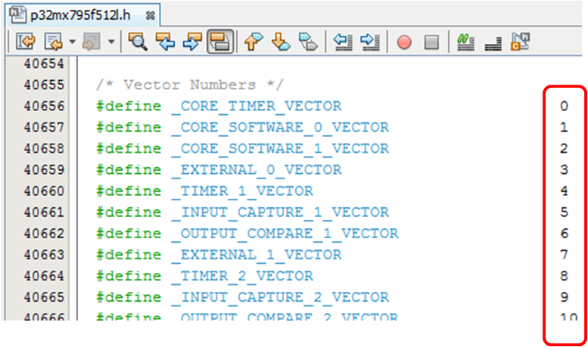
Task: Click line number 40665 in gutter
Action: tap(44, 297)
